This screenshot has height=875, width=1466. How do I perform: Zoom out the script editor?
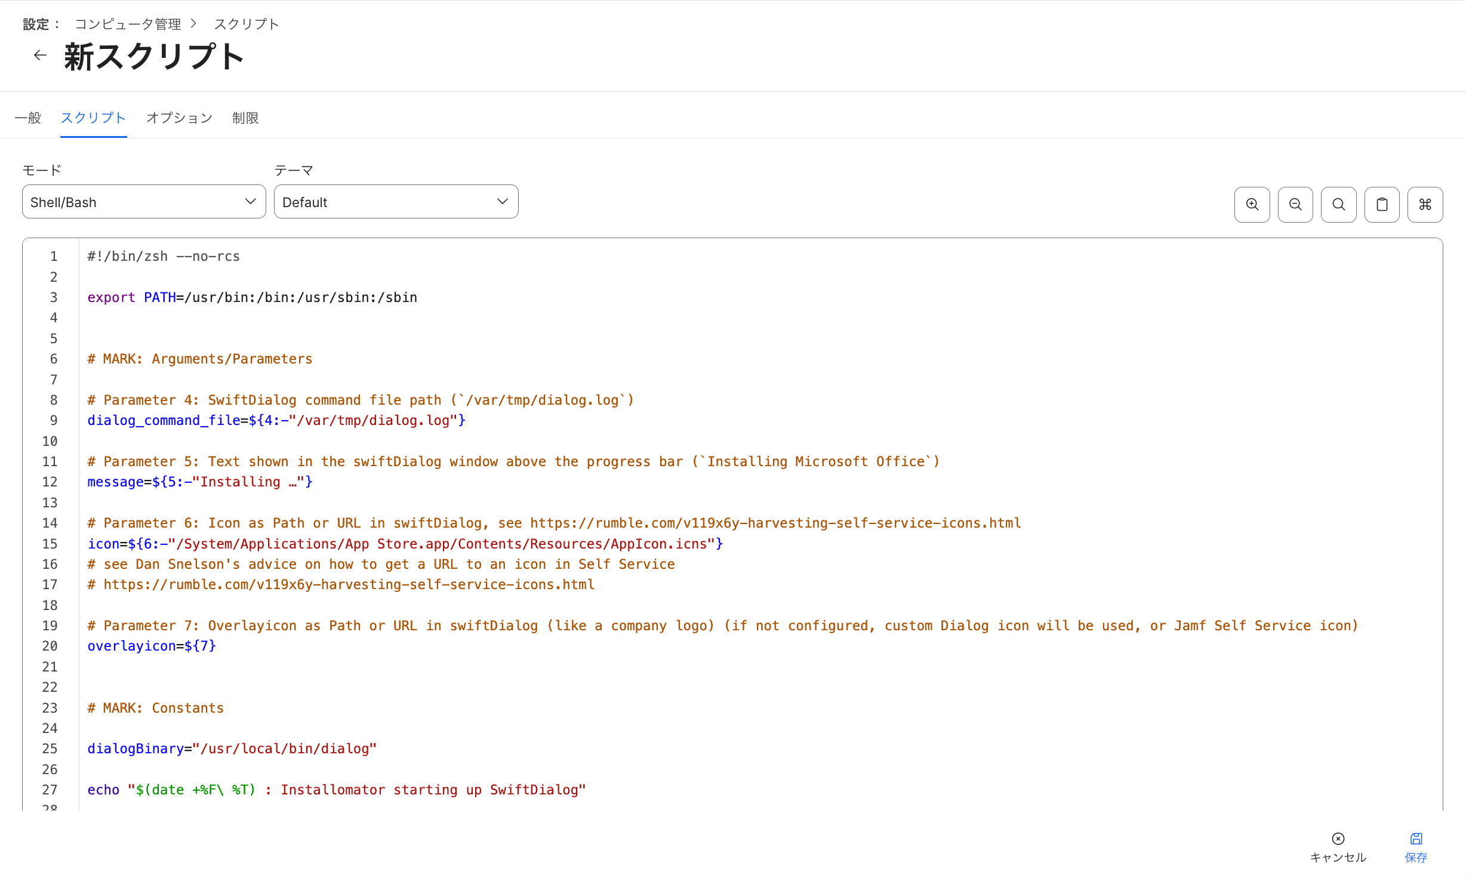1295,204
